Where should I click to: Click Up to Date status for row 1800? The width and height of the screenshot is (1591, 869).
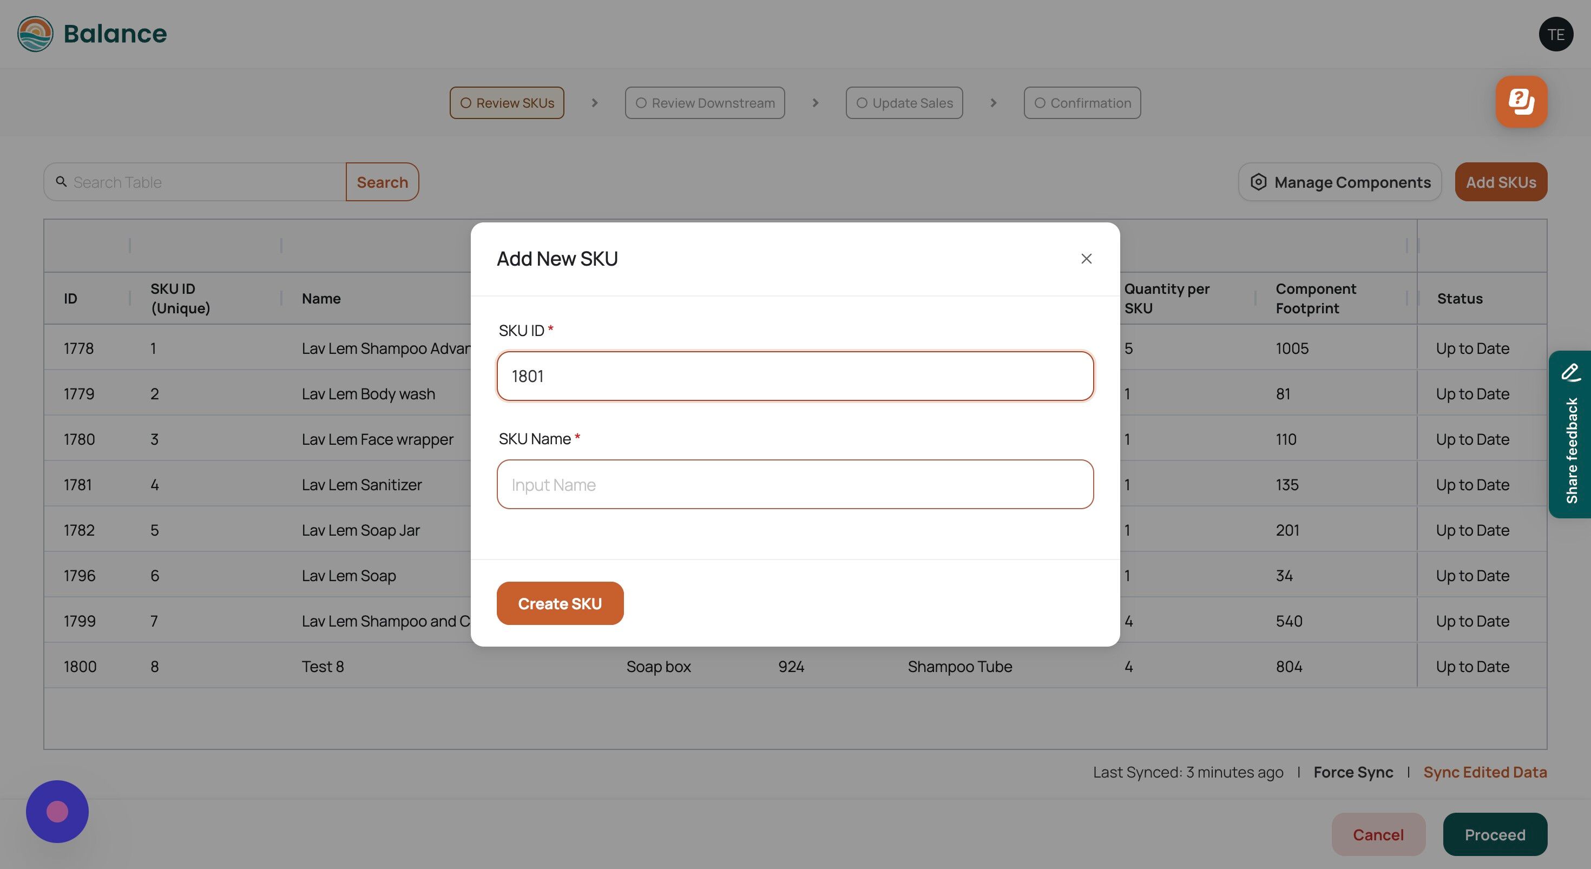click(x=1472, y=667)
